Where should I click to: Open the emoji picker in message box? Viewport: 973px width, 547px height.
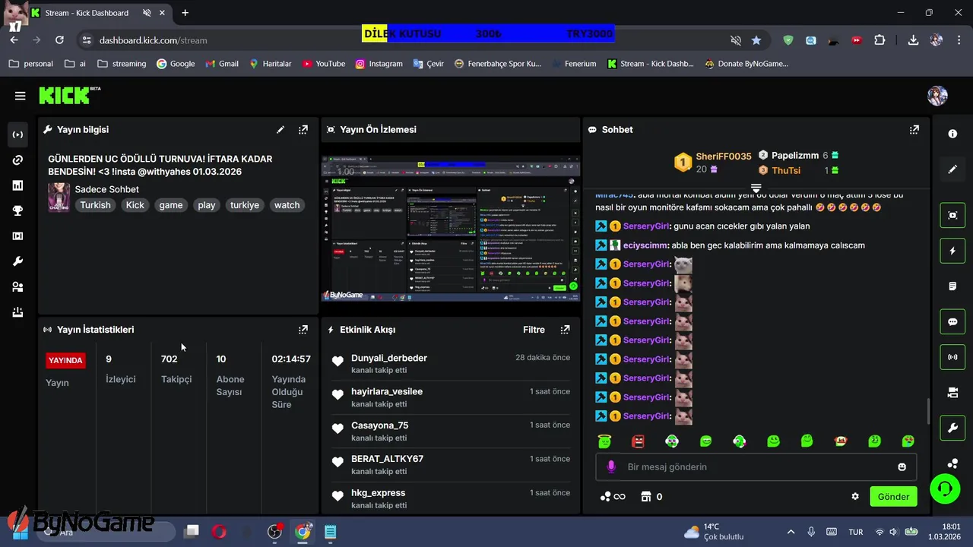pyautogui.click(x=902, y=467)
